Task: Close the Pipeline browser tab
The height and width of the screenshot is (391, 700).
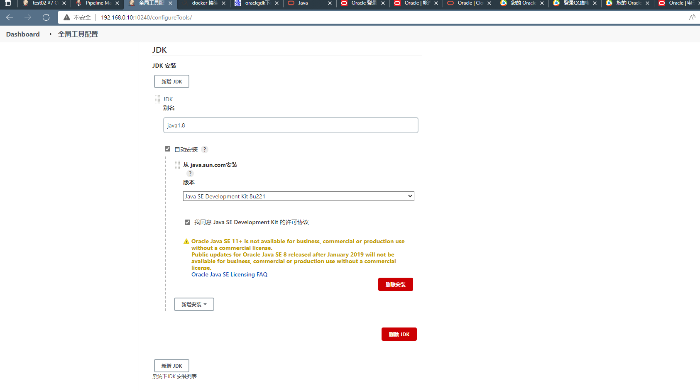Action: click(117, 3)
